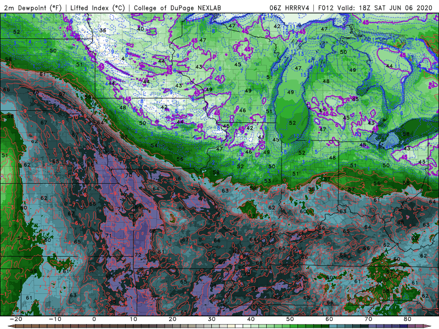Click the '41' dewpoint value on the map
439x329 pixels.
pos(261,137)
